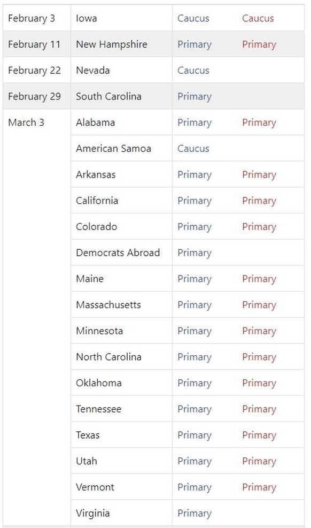Click Arkansas Democratic Primary link

click(x=195, y=175)
